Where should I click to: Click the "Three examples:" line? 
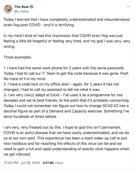coord(18,57)
